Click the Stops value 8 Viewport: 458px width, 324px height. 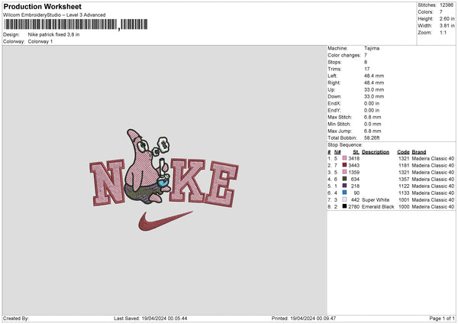tap(366, 62)
